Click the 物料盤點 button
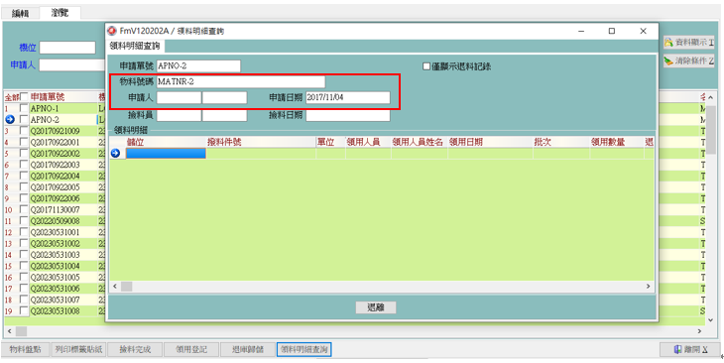Screen dimensions: 724x363 (x=25, y=349)
